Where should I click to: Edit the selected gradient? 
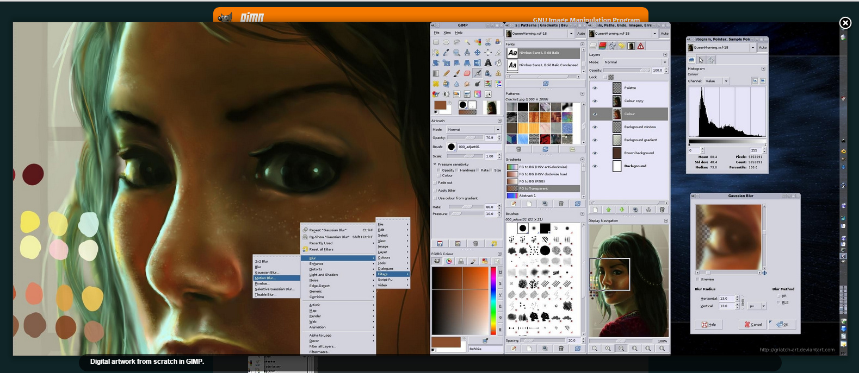tap(513, 204)
